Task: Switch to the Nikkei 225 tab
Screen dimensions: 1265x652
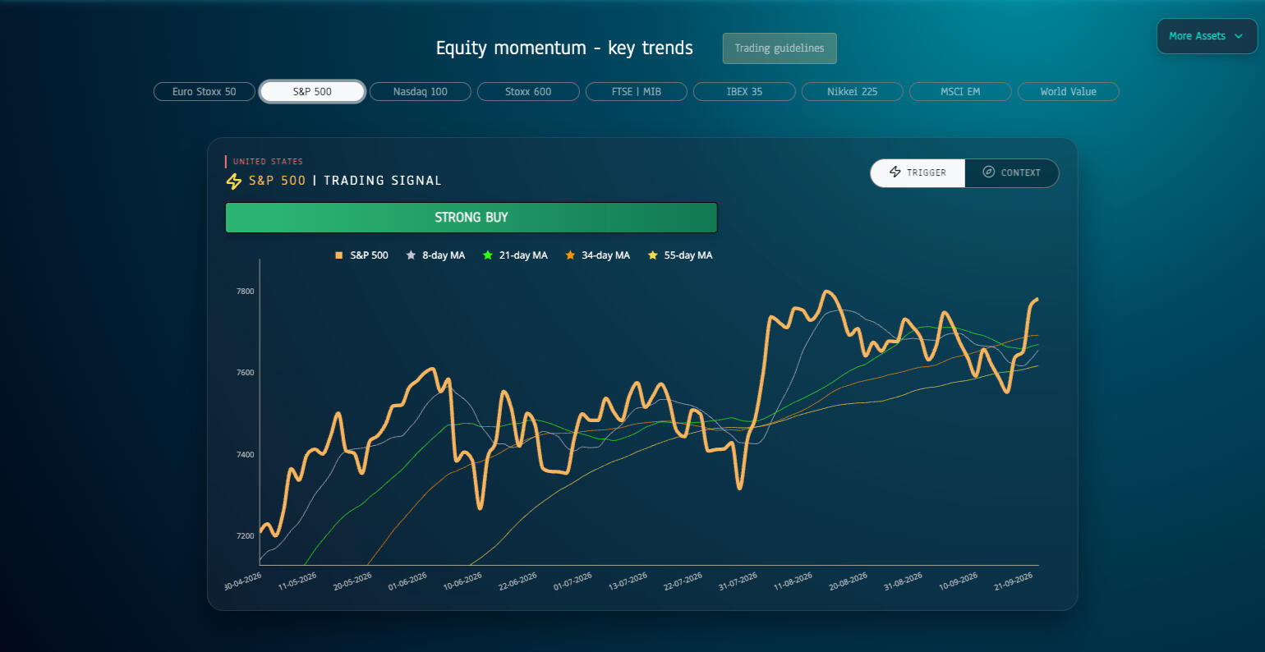Action: (853, 92)
